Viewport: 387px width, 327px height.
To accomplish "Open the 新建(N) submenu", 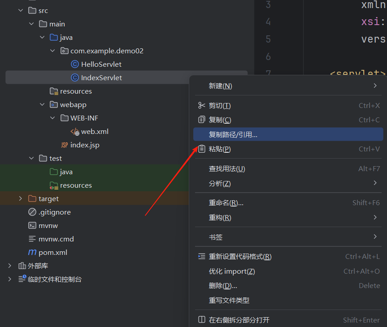I will point(288,86).
